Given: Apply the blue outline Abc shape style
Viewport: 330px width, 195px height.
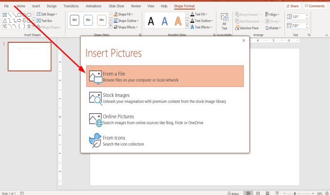Looking at the screenshot, I should pos(88,20).
